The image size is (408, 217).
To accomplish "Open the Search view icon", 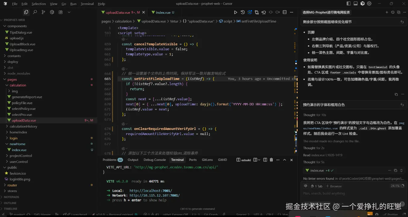I will tap(35, 12).
